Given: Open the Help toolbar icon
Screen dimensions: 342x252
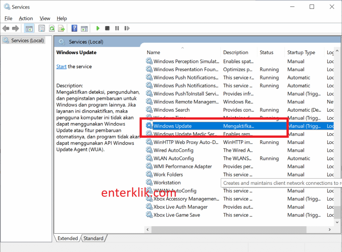Looking at the screenshot, I should [74, 28].
